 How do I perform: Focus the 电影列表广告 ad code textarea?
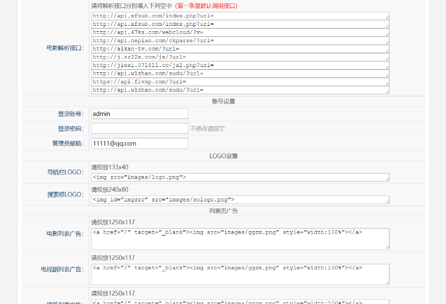(x=240, y=239)
